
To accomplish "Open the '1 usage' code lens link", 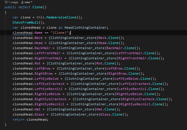I will [13, 2].
